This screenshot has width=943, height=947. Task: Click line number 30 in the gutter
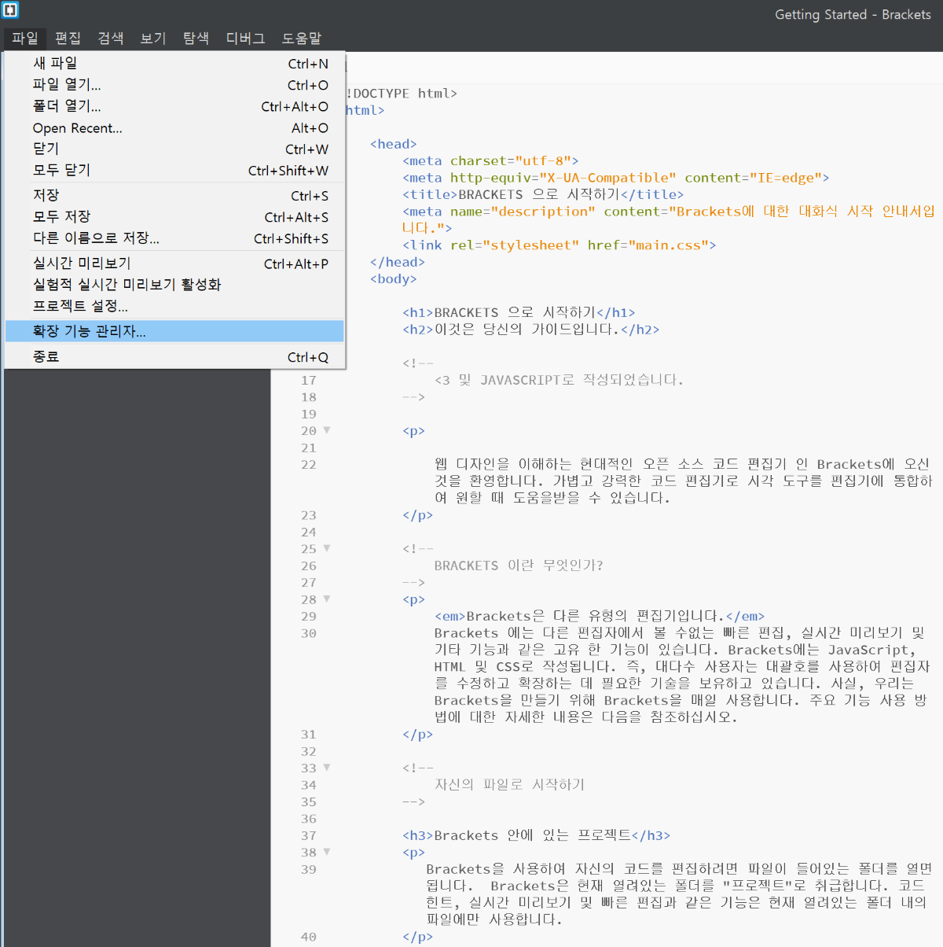[308, 632]
